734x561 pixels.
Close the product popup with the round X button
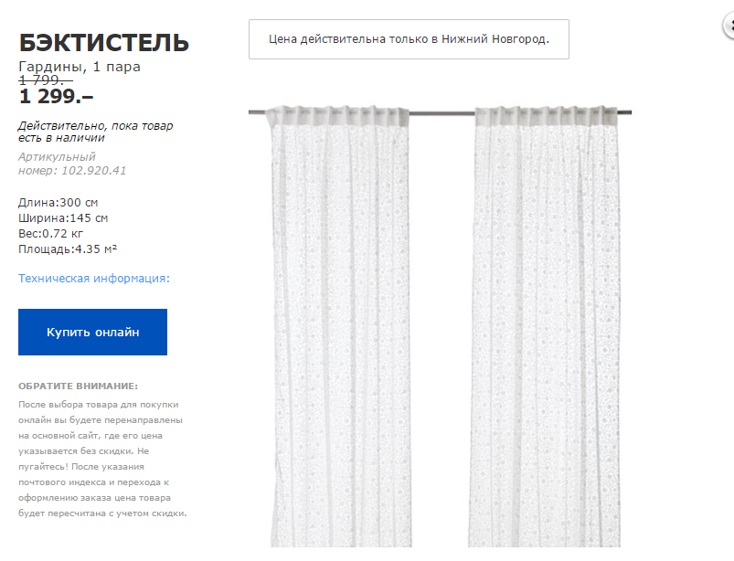[729, 26]
